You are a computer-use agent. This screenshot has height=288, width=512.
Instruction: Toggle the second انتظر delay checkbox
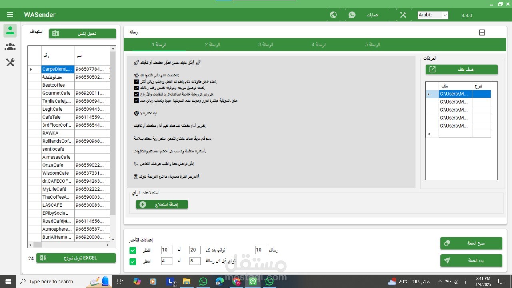(x=133, y=262)
